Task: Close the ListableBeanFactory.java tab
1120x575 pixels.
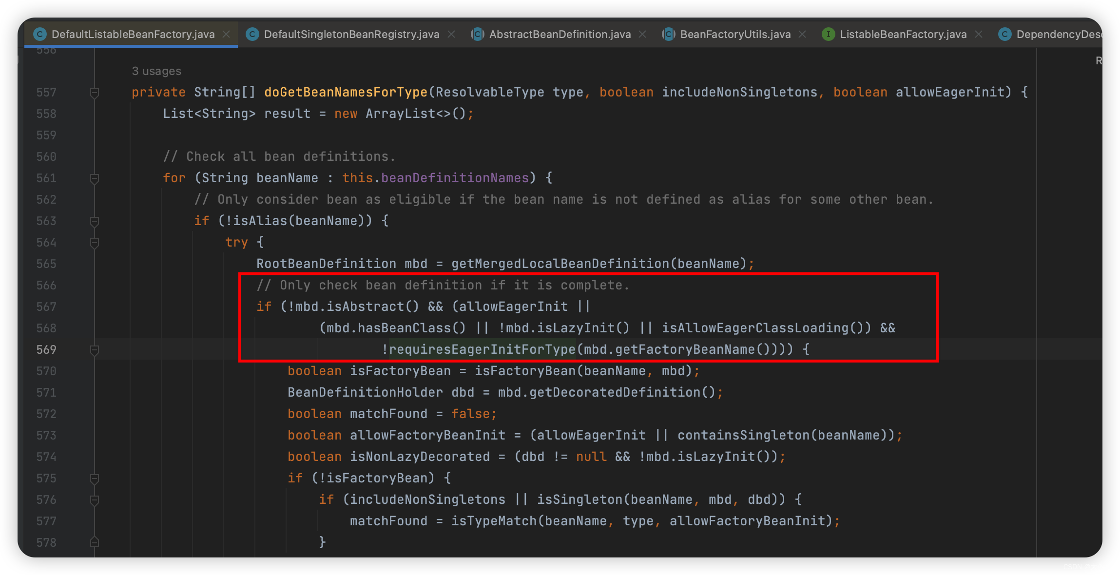Action: 979,34
